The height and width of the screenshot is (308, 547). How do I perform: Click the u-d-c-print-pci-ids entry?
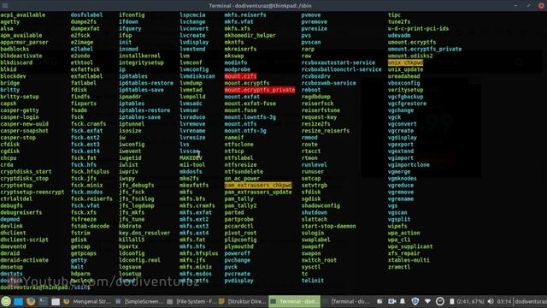418,28
